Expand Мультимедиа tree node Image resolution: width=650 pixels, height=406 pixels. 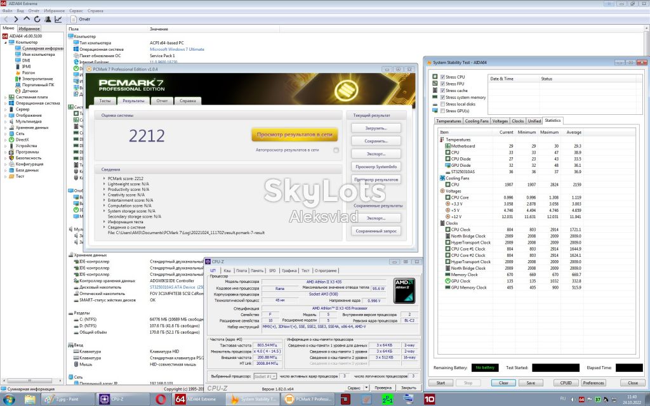coord(5,121)
